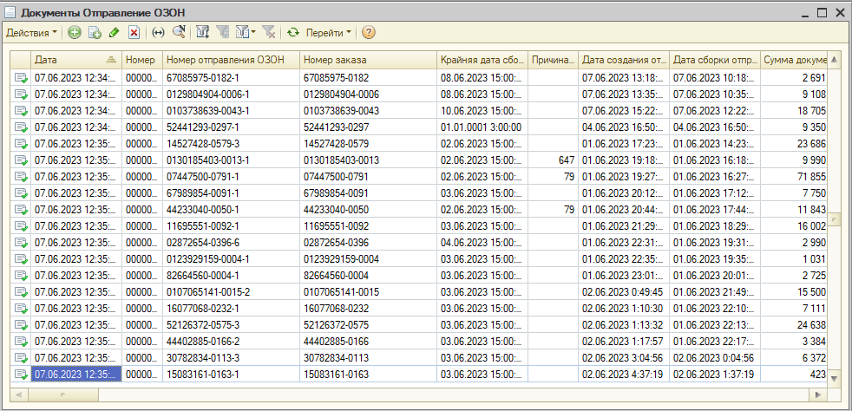Open the Filter history dropdown icon
The width and height of the screenshot is (852, 411).
(x=246, y=33)
